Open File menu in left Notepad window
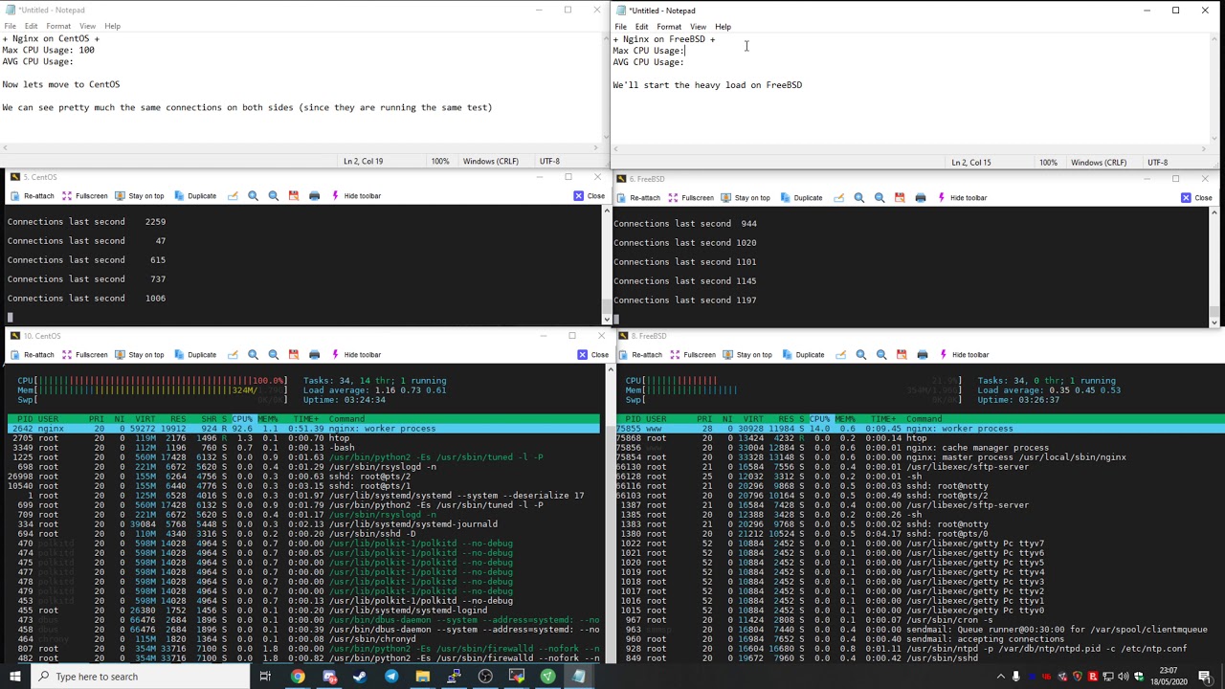1225x689 pixels. tap(9, 26)
